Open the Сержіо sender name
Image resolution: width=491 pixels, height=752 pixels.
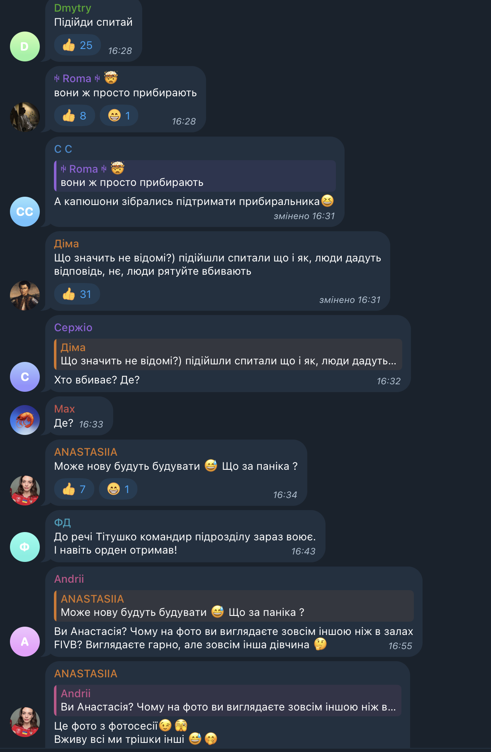(73, 327)
